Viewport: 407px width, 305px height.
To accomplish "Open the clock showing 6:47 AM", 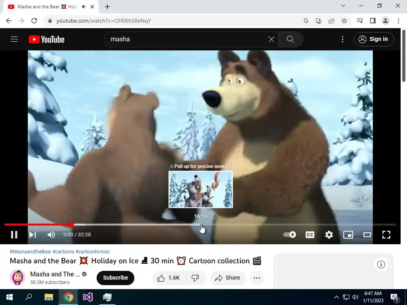I will pyautogui.click(x=373, y=297).
